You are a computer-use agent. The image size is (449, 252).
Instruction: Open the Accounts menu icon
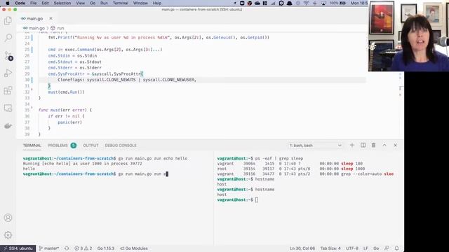(x=8, y=218)
